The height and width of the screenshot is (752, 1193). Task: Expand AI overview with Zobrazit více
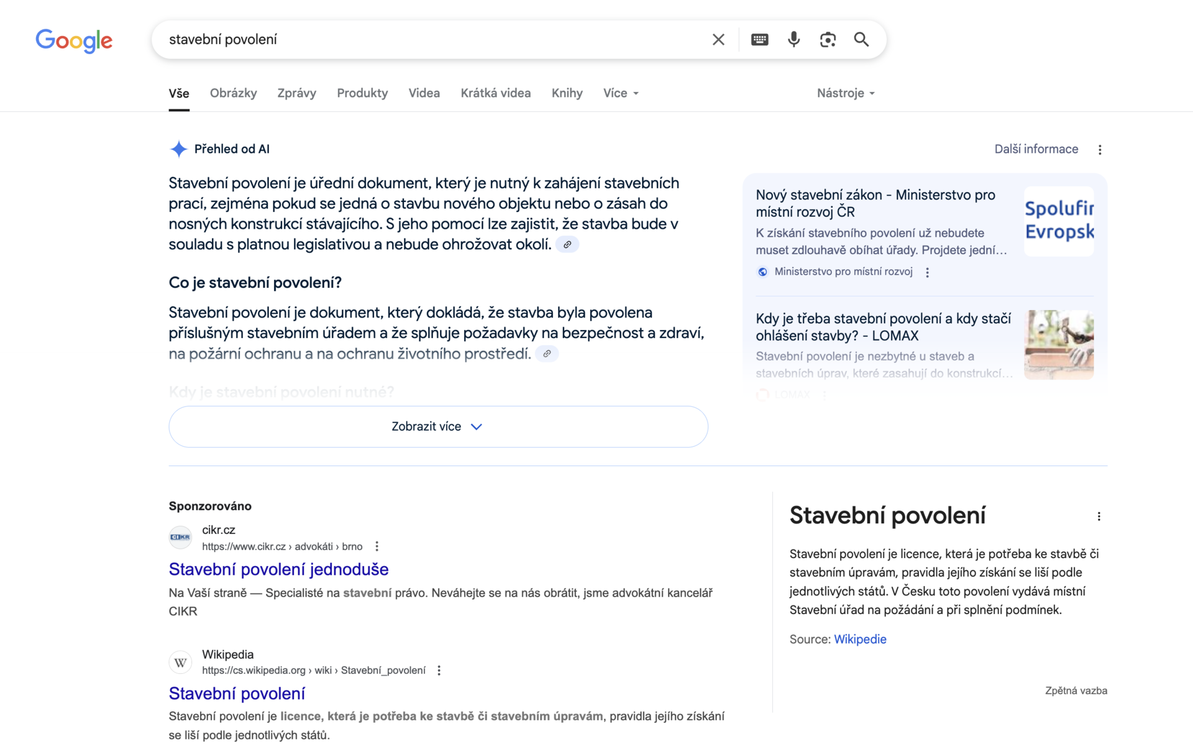coord(438,426)
